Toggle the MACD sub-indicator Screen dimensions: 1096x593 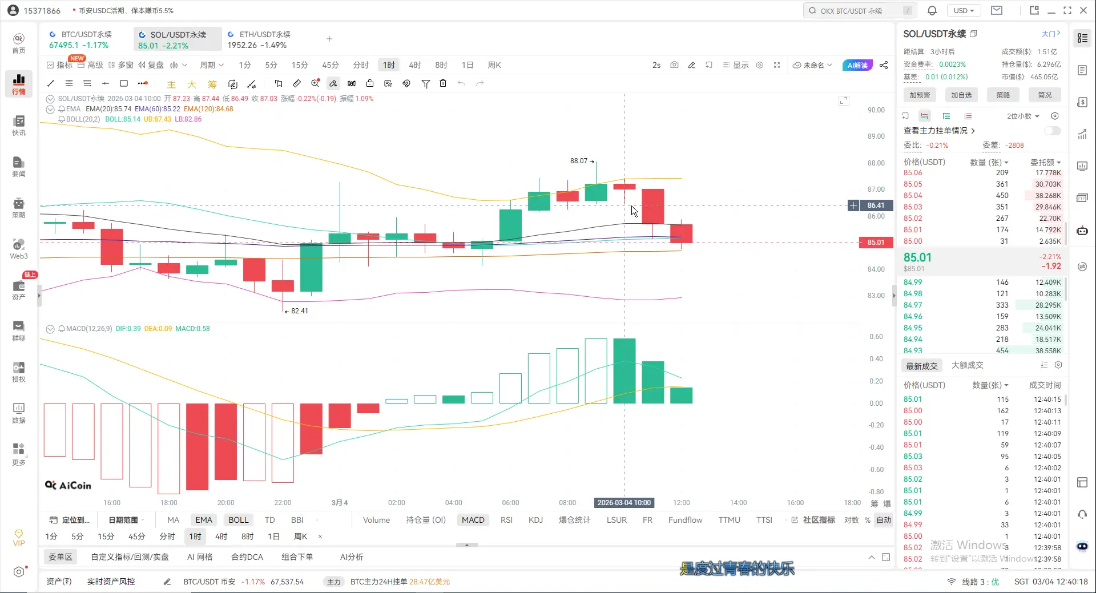(x=473, y=520)
